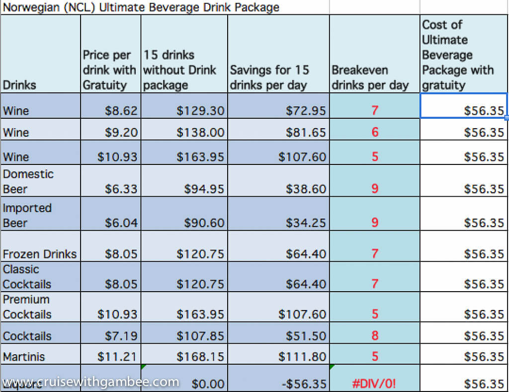This screenshot has height=392, width=509.
Task: Click the $72.95 savings cell
Action: pyautogui.click(x=278, y=106)
